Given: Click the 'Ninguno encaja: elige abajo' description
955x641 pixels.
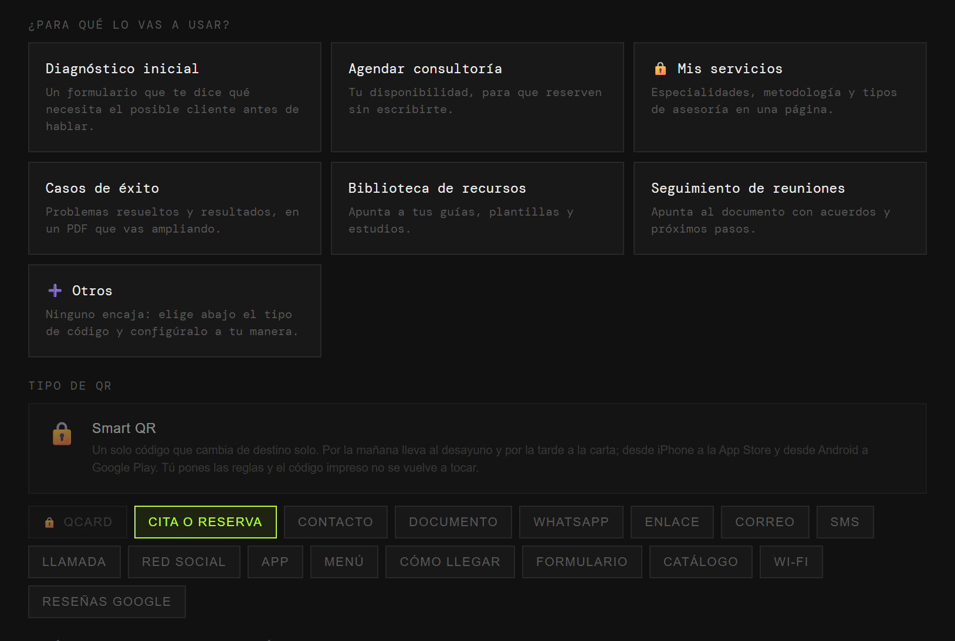Looking at the screenshot, I should click(x=172, y=323).
